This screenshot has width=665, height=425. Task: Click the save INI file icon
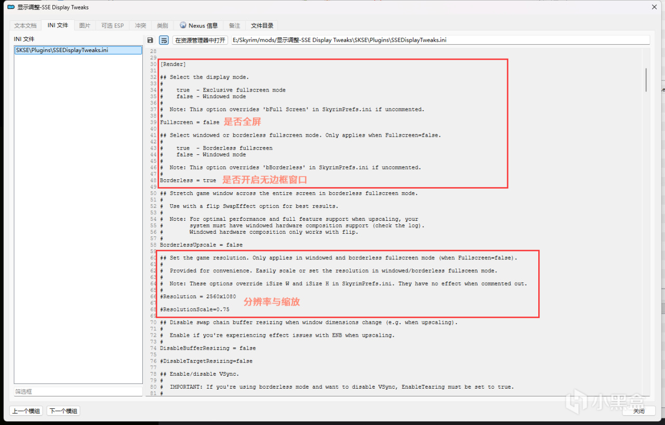150,40
